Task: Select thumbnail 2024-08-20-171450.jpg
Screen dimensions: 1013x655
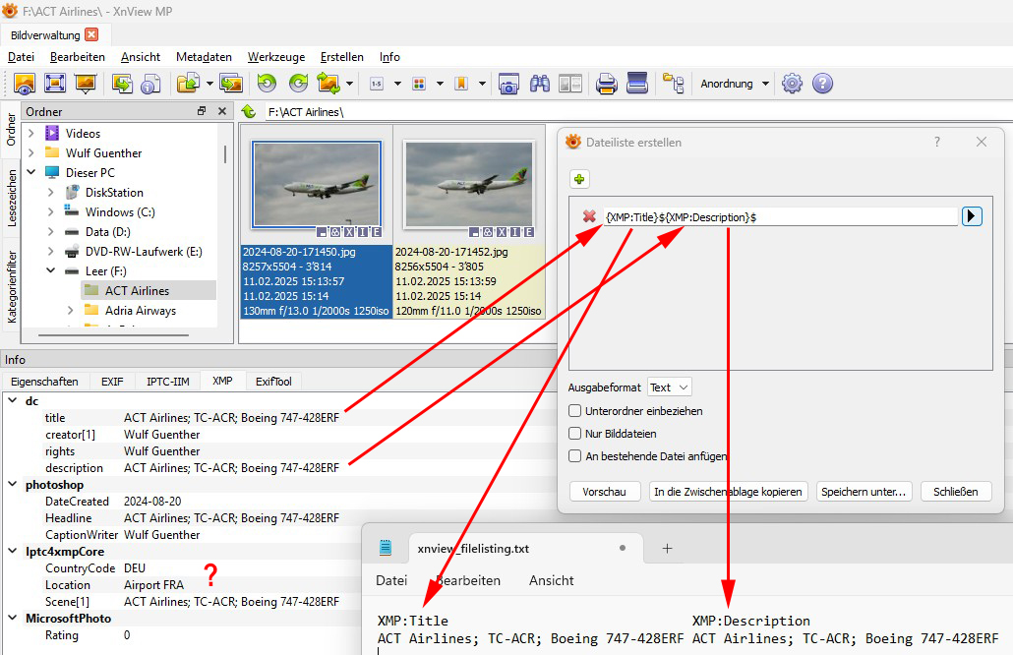Action: [317, 222]
